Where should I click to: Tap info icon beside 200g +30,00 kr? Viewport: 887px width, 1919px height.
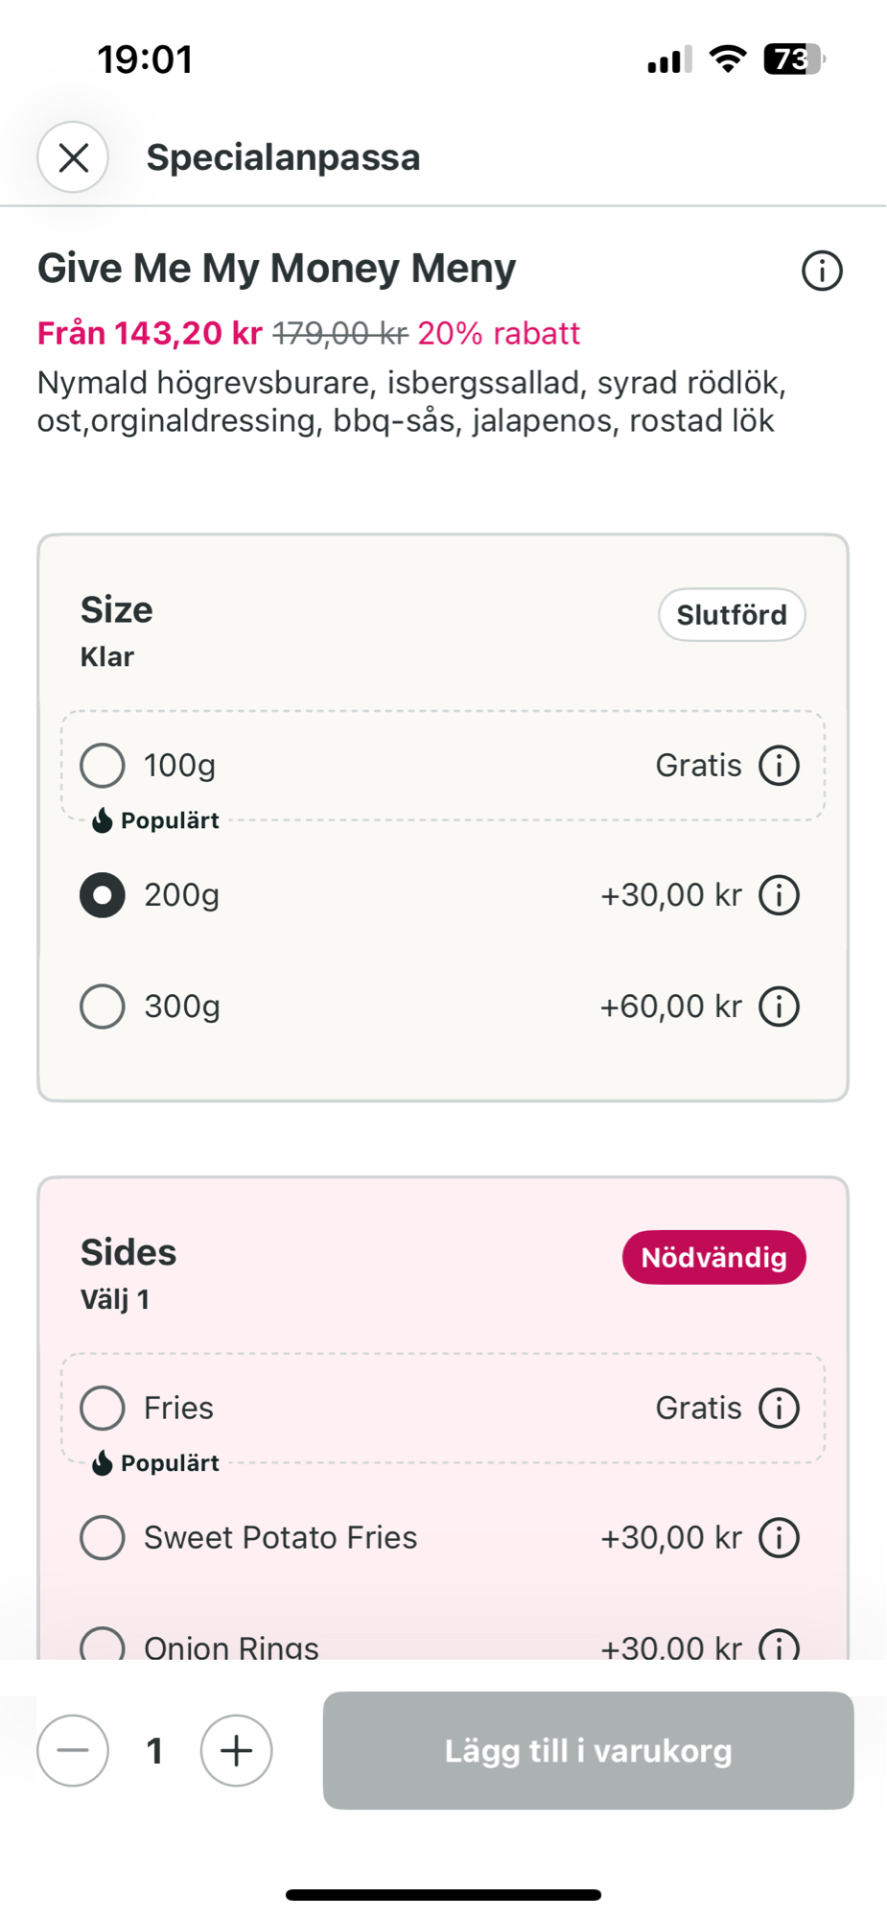click(779, 895)
